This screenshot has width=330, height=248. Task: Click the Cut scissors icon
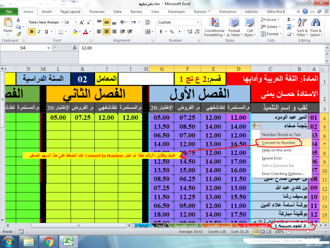coord(18,20)
